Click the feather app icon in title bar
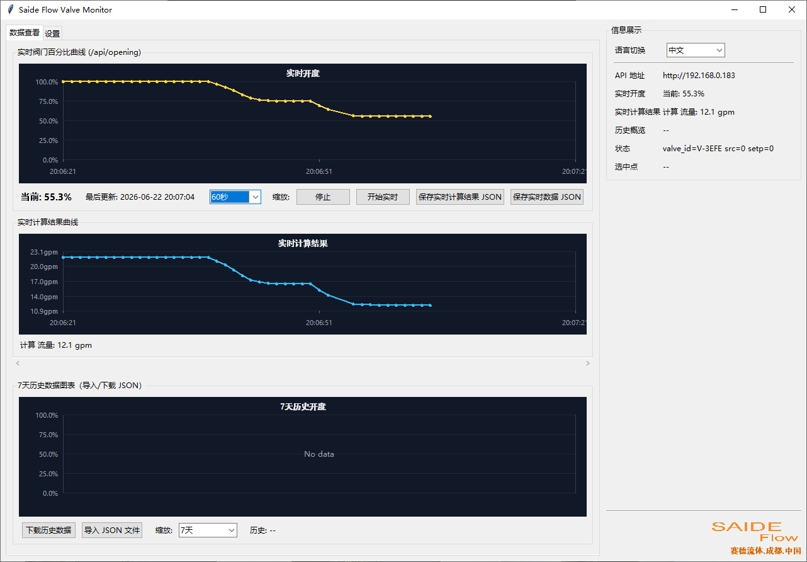807x562 pixels. 10,9
